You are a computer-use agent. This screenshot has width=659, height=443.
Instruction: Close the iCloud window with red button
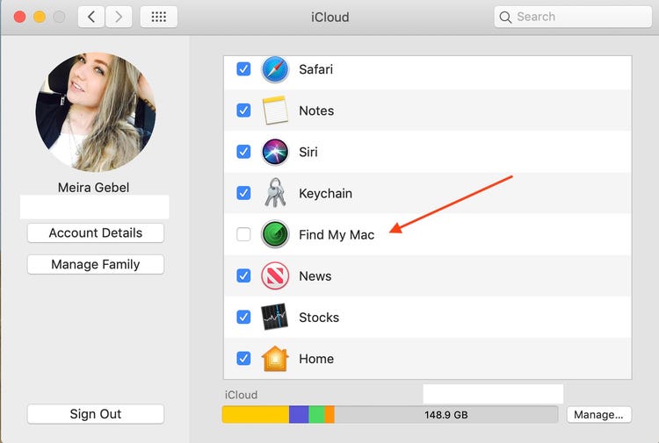pos(19,17)
